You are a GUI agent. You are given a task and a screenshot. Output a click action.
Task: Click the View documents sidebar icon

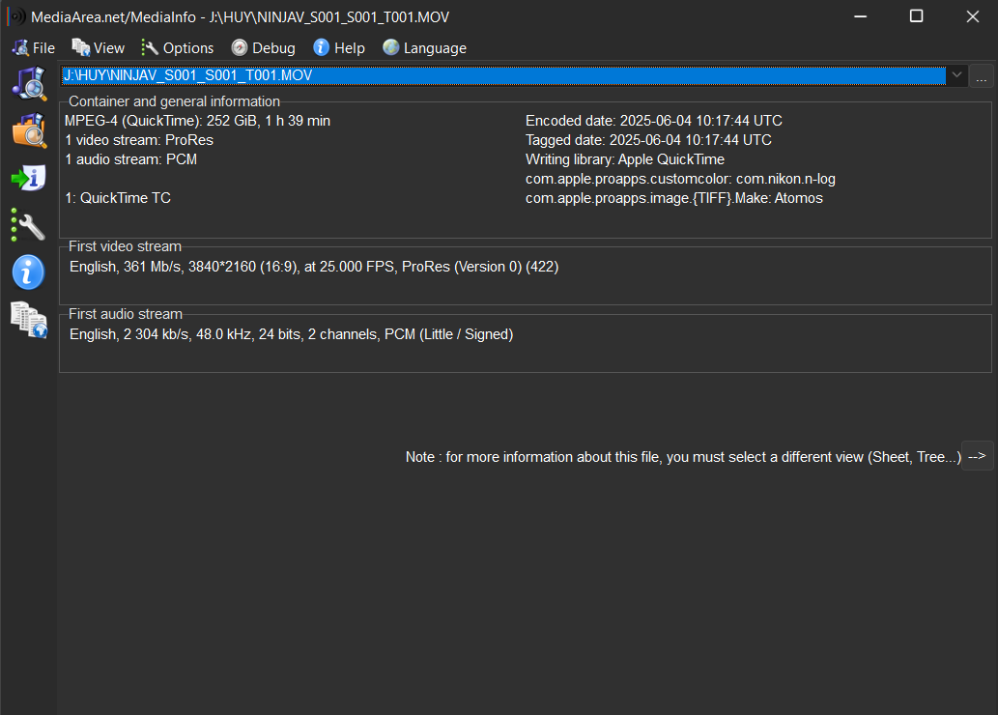click(x=29, y=320)
